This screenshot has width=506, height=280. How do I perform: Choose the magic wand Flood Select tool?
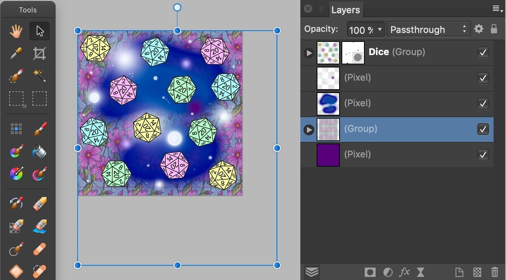click(40, 76)
